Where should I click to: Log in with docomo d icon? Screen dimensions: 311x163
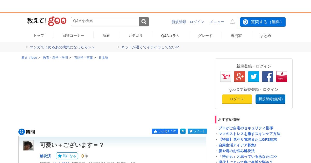(282, 77)
